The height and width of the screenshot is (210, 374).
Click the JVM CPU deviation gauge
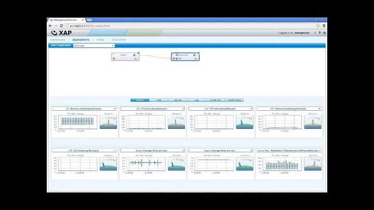point(245,122)
